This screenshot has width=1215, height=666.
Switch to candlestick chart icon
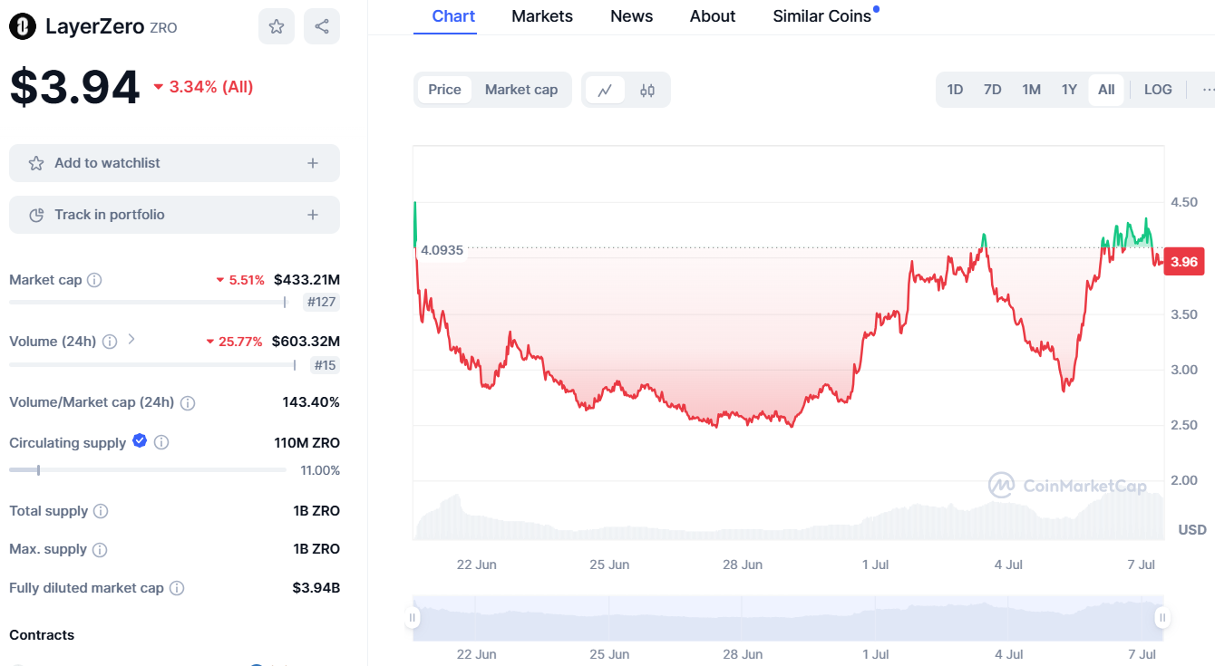pos(647,90)
